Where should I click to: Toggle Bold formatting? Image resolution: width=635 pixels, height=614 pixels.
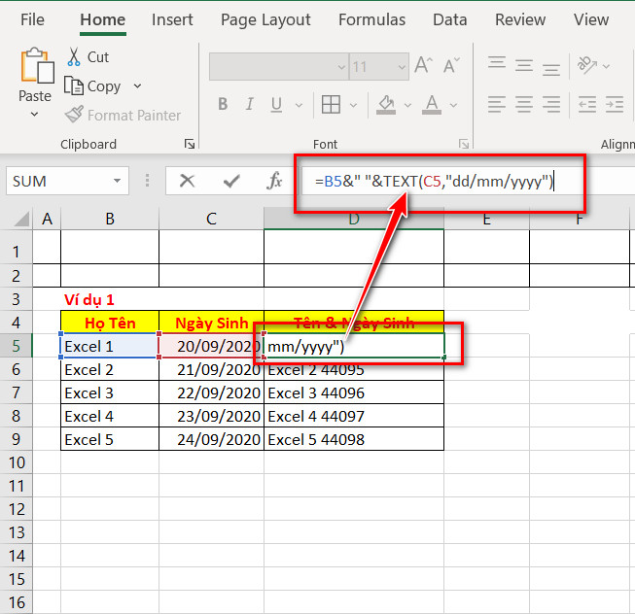pos(223,105)
